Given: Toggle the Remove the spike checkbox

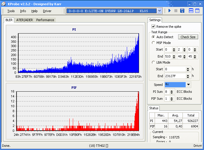Looking at the screenshot, I should click(153, 27).
